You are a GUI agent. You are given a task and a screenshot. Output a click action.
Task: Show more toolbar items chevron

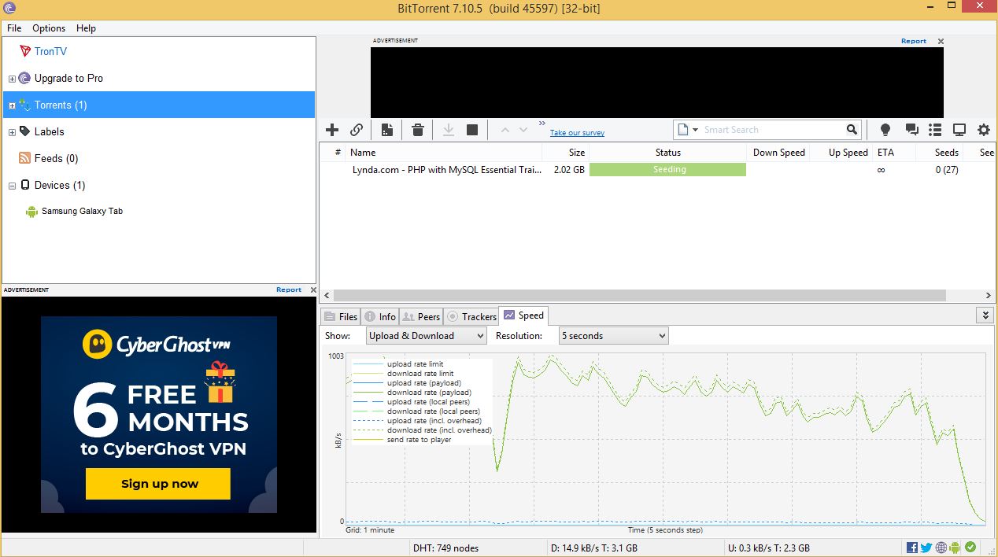tap(542, 124)
